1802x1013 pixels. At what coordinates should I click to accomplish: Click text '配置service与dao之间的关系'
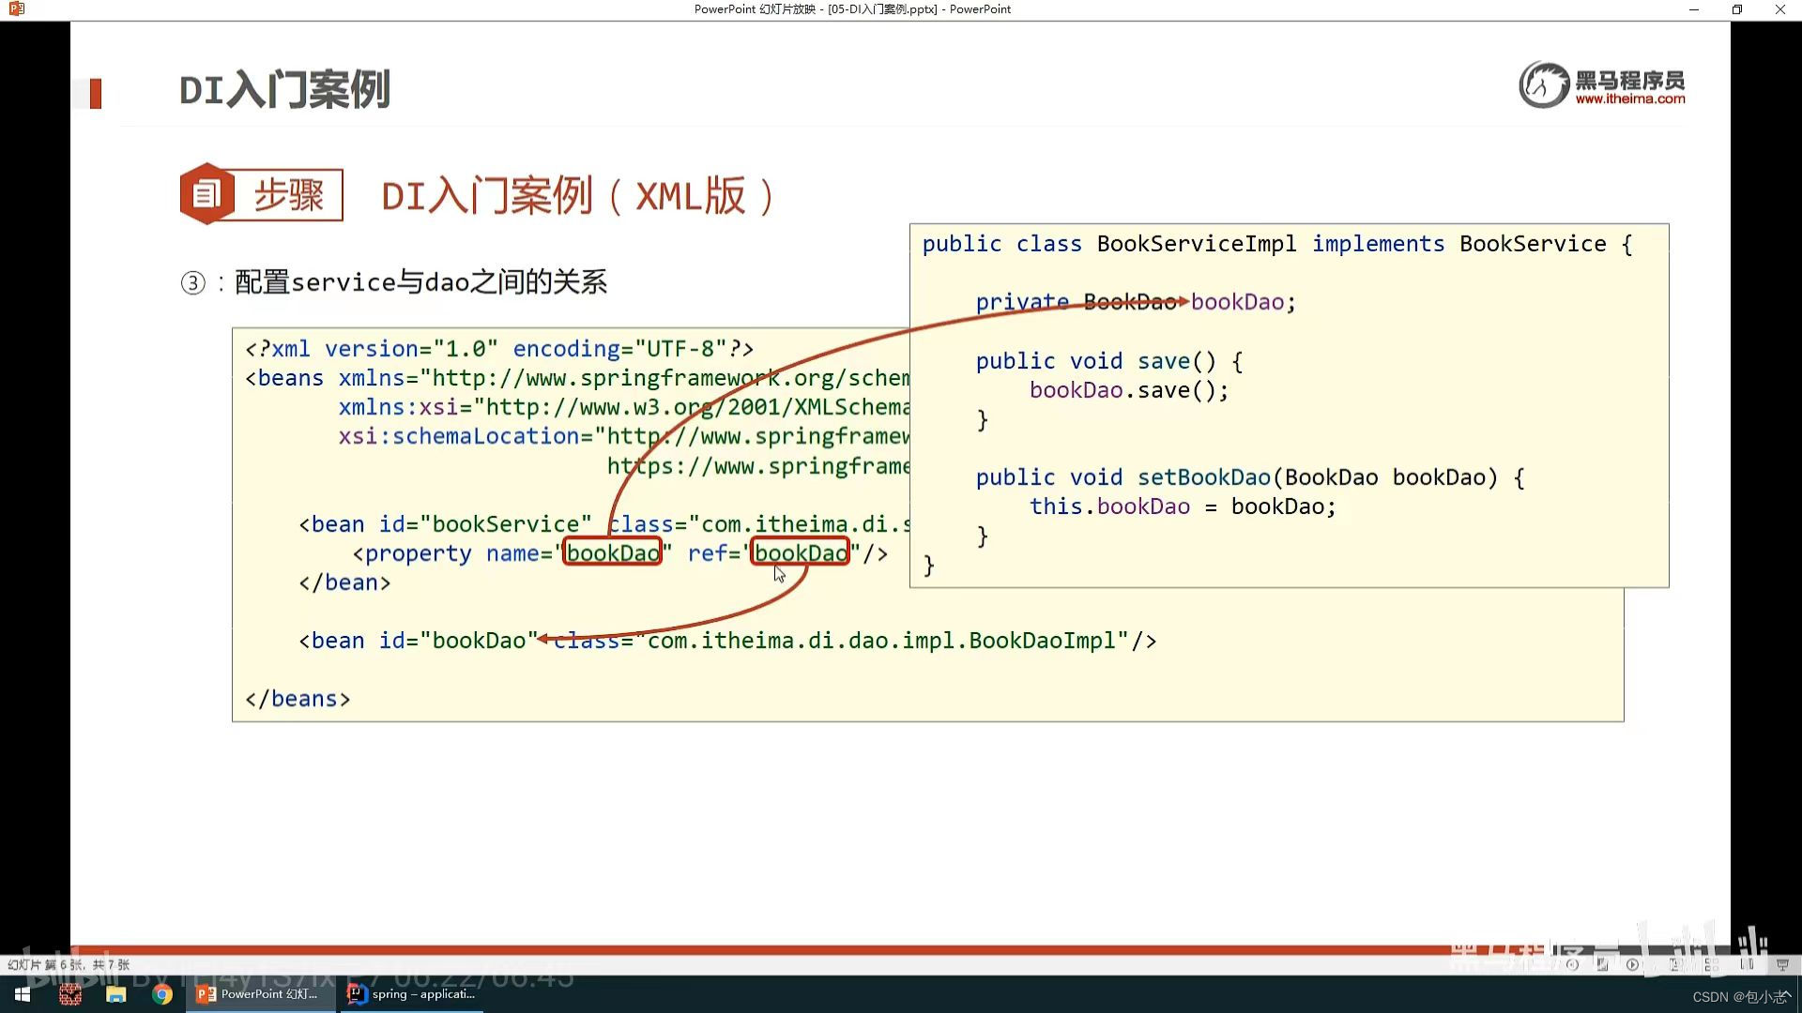420,282
